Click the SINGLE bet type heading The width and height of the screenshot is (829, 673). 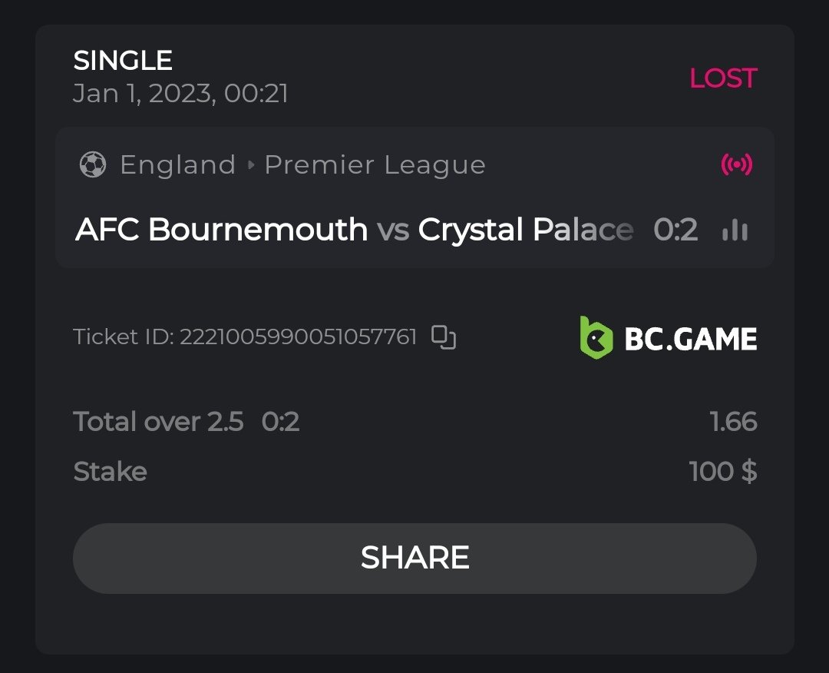click(123, 60)
